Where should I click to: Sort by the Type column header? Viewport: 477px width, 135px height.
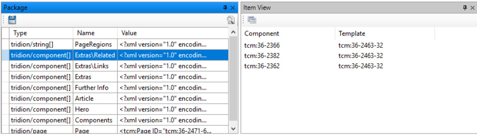click(x=41, y=33)
